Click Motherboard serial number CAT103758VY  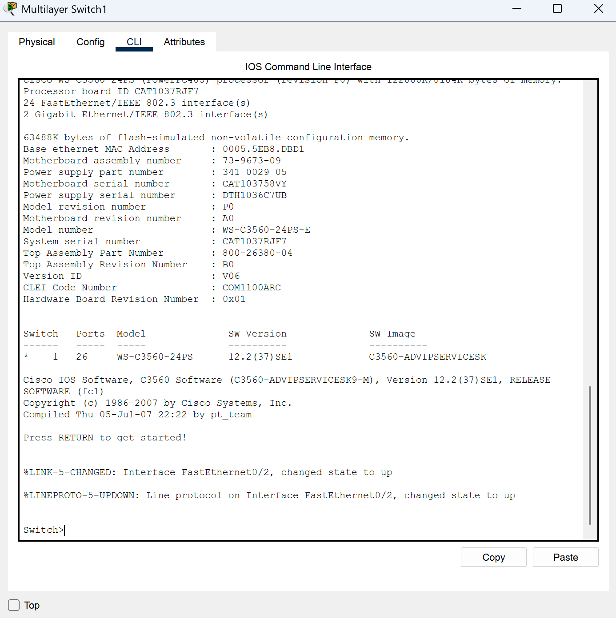pos(254,184)
